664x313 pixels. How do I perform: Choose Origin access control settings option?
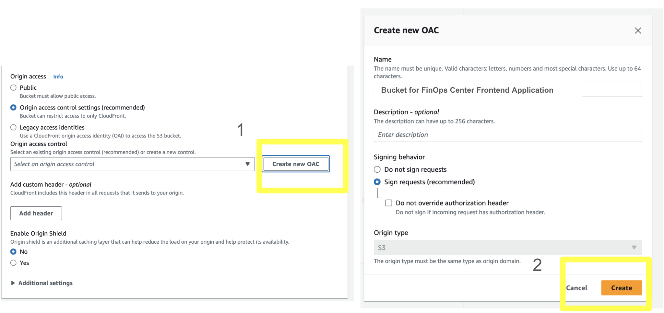(x=13, y=108)
